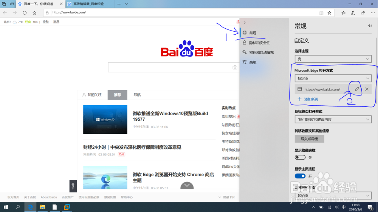This screenshot has width=378, height=212.
Task: Toggle 显示收藏夹栏 switch
Action: pos(300,157)
